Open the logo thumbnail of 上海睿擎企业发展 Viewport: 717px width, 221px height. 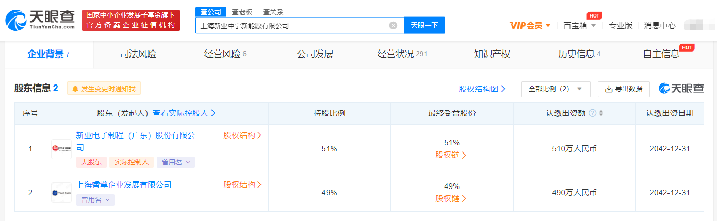pyautogui.click(x=61, y=192)
